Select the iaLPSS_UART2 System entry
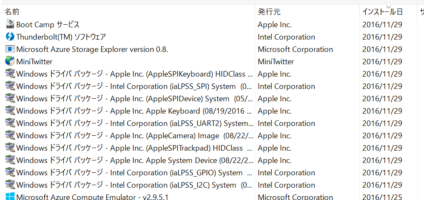The height and width of the screenshot is (200, 424). [x=130, y=123]
